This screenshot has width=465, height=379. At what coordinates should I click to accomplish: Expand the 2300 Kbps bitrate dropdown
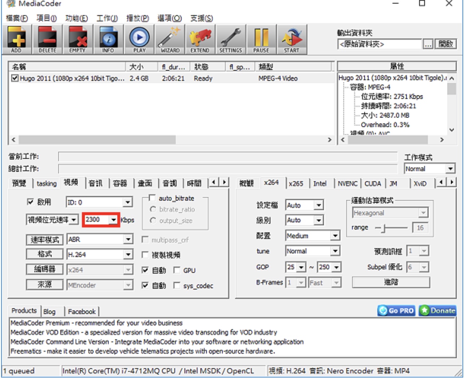coord(113,219)
